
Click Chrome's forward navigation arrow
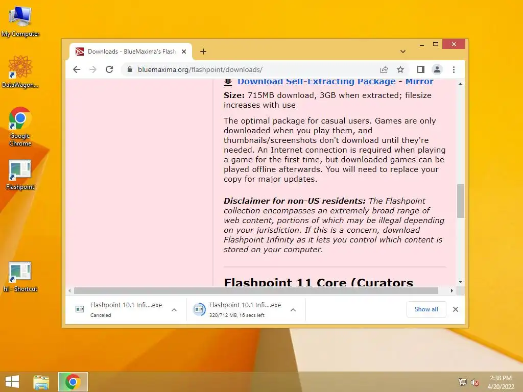pyautogui.click(x=93, y=69)
